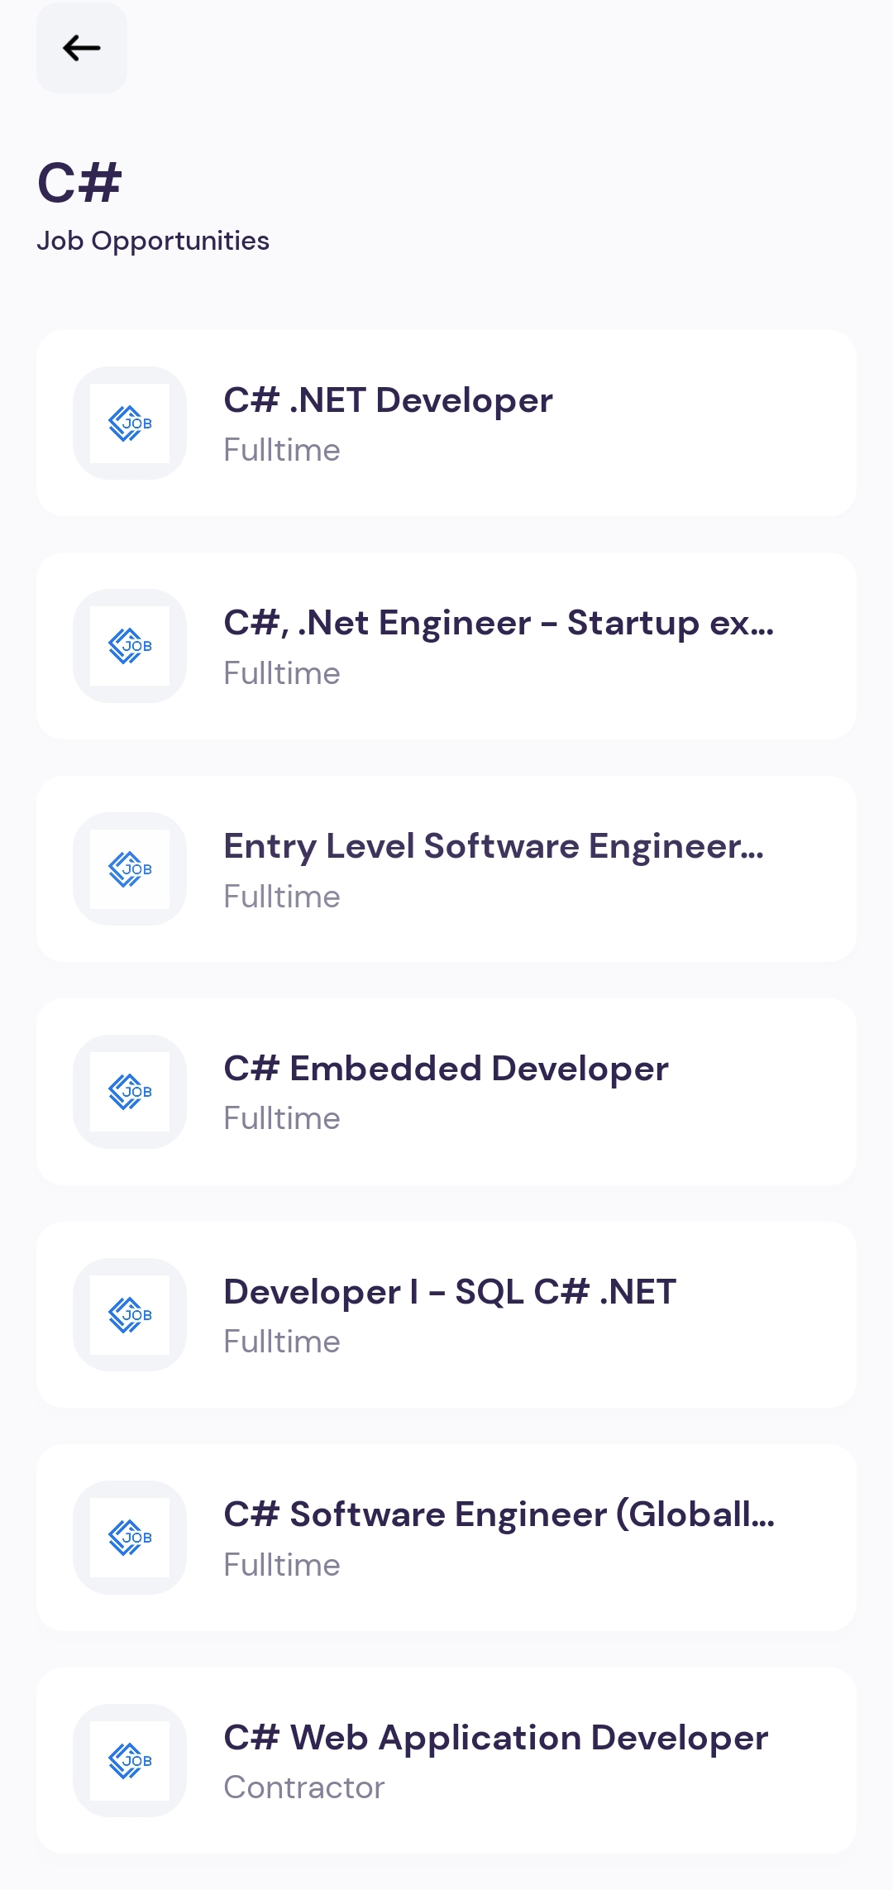Open the C# Software Engineer (Global) listing
This screenshot has width=893, height=1890.
(446, 1537)
